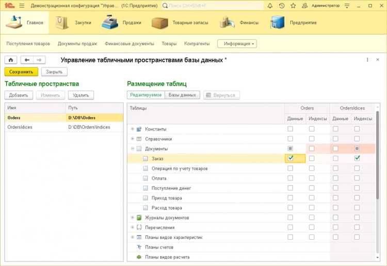
Task: Open the Информация dropdown
Action: [237, 44]
